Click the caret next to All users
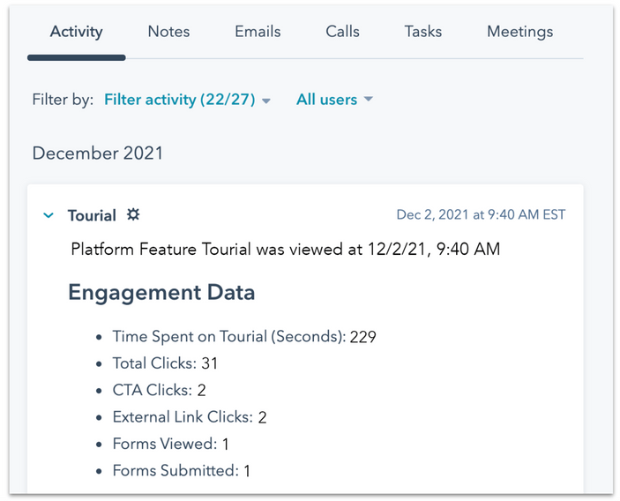 (368, 99)
